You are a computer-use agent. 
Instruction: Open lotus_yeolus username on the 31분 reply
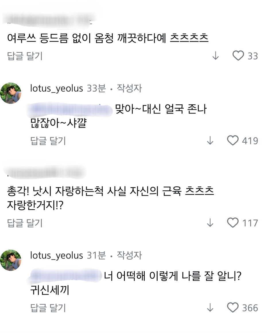[57, 255]
